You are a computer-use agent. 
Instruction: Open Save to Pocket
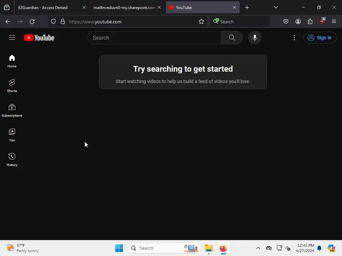[286, 22]
